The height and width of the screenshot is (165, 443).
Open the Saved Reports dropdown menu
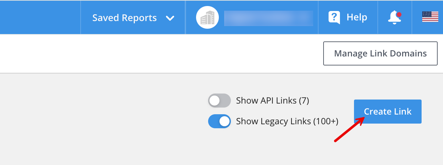pyautogui.click(x=133, y=17)
